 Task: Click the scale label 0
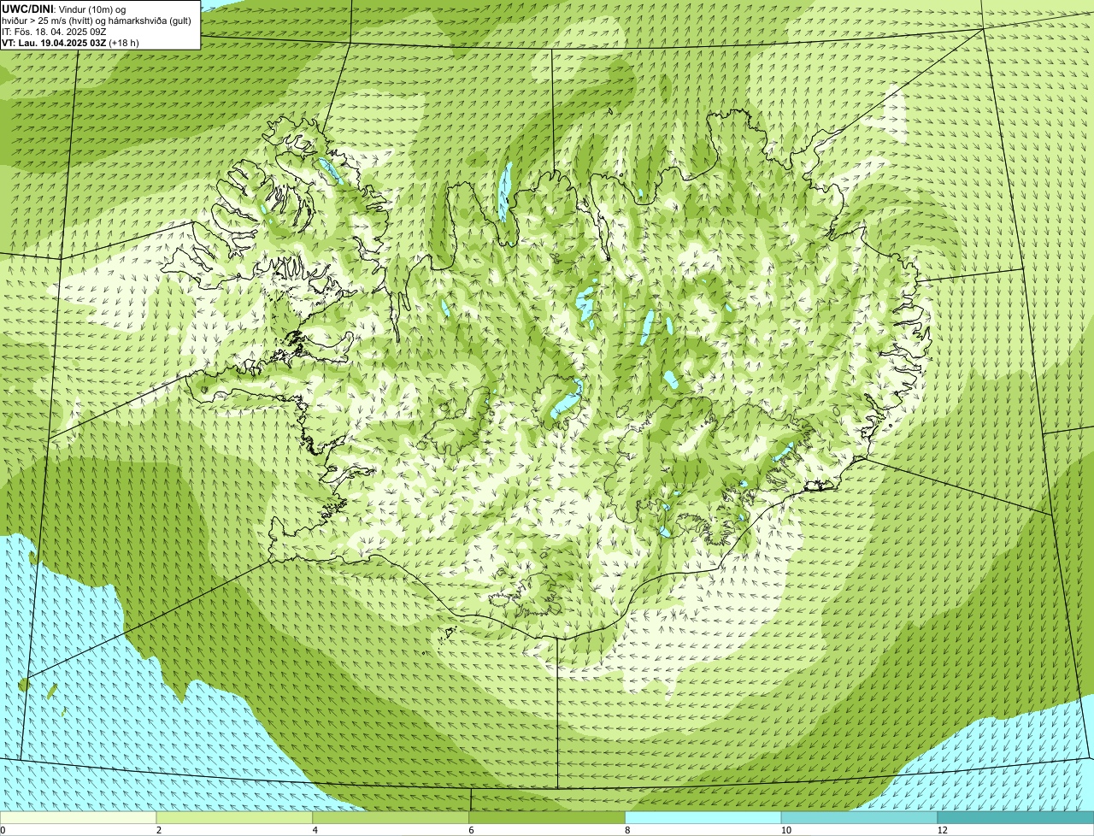(3, 830)
